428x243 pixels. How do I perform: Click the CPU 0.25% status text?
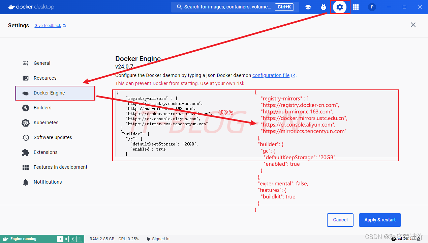pyautogui.click(x=129, y=239)
